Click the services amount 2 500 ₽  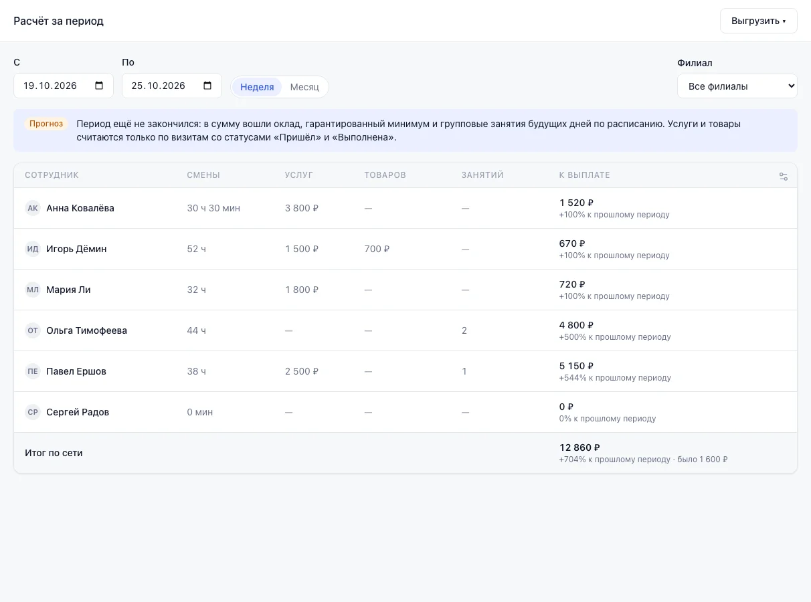302,371
